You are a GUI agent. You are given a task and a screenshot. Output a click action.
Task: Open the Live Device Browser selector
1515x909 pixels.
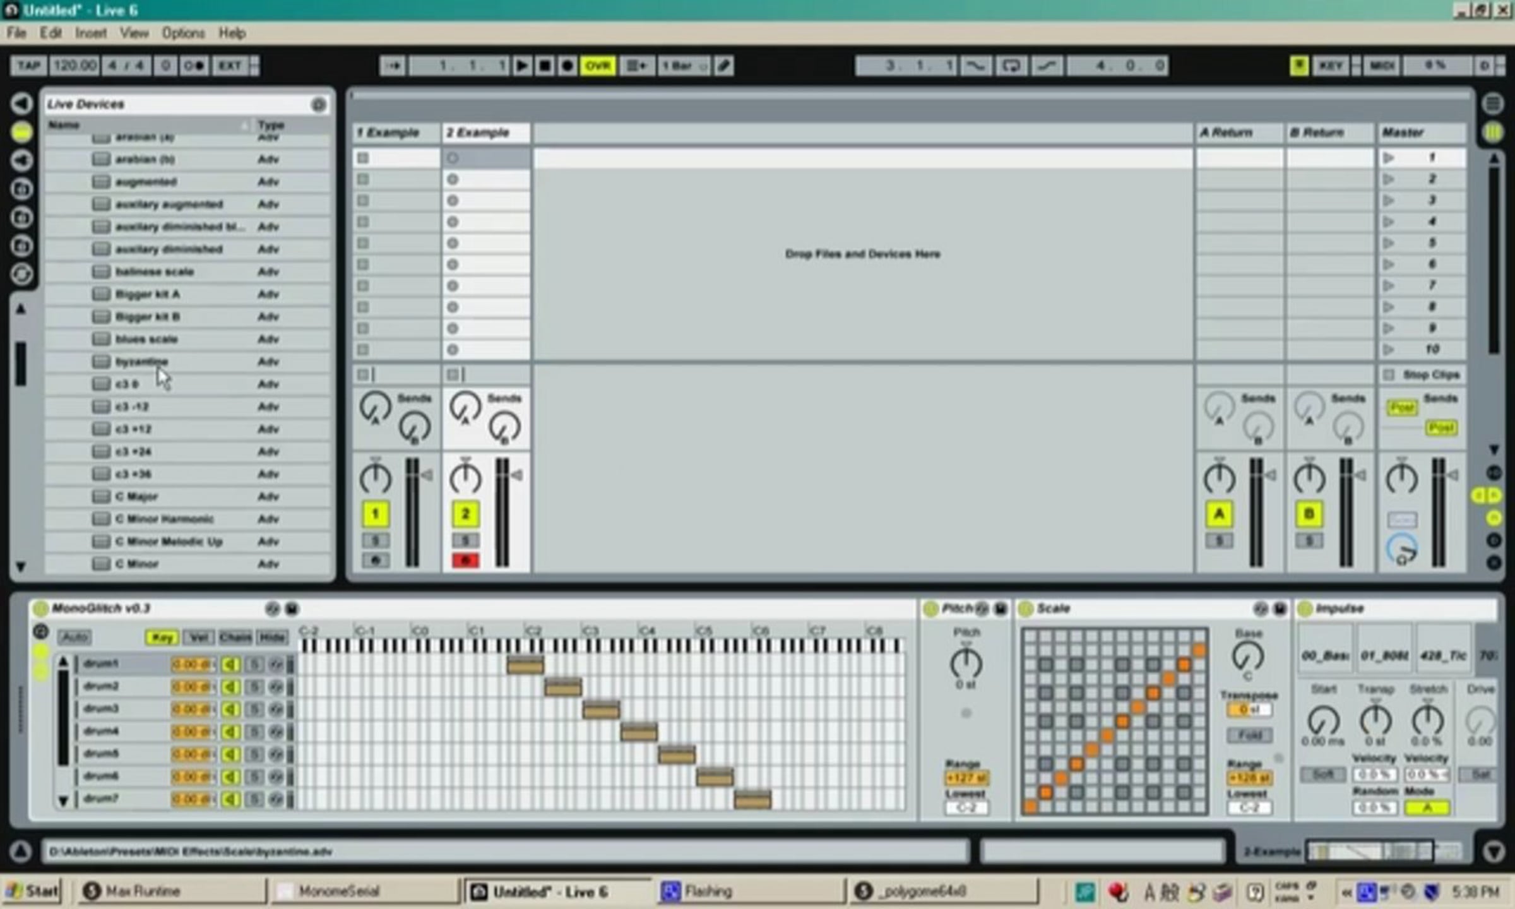pyautogui.click(x=21, y=132)
